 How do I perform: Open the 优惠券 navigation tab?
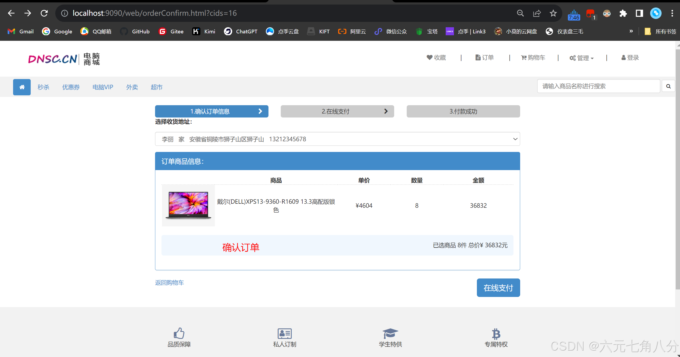71,87
